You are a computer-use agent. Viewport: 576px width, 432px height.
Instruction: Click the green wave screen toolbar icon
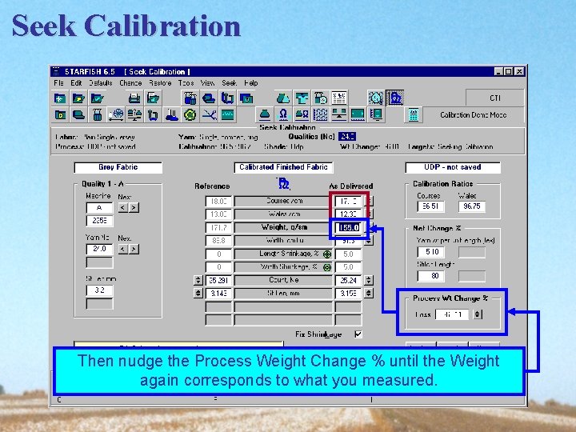coord(227,115)
